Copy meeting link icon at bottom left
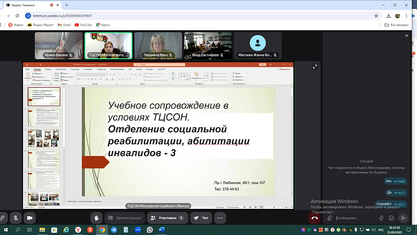Screen dimensions: 417x235 coord(2,218)
